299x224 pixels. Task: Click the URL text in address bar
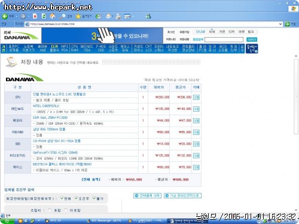[x=53, y=24]
